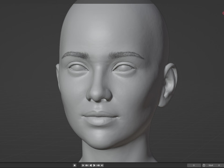Viewport: 224px width, 168px height.
Task: Toggle the auto keying record button
Action: pyautogui.click(x=75, y=165)
